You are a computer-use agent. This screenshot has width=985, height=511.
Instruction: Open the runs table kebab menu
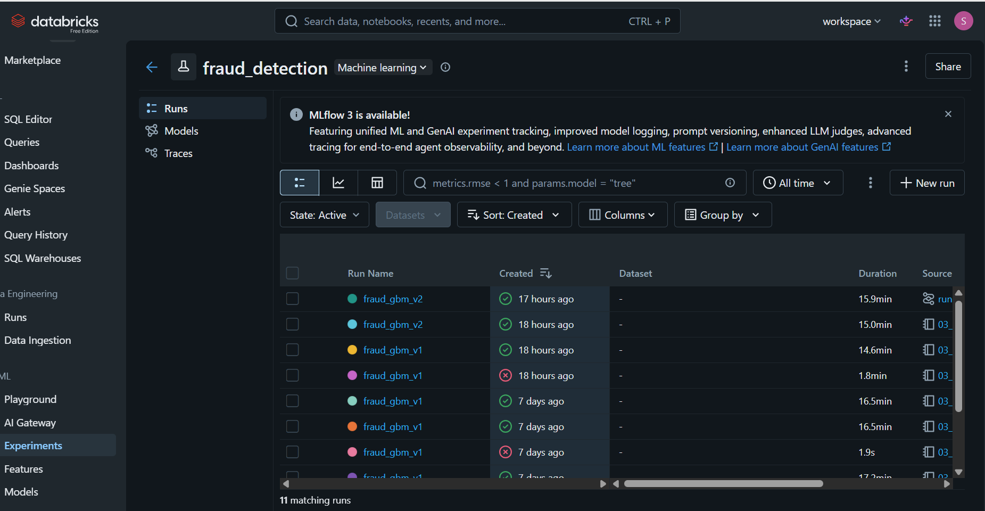tap(871, 183)
